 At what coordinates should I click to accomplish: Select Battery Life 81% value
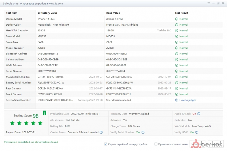click(x=68, y=126)
